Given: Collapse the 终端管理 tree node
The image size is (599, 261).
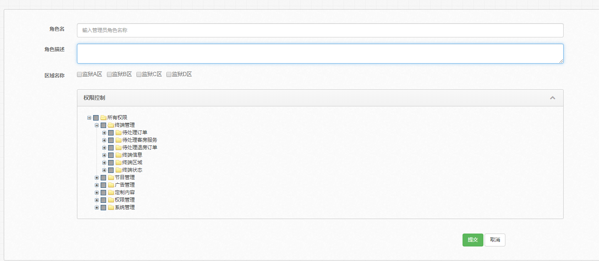Looking at the screenshot, I should [97, 125].
